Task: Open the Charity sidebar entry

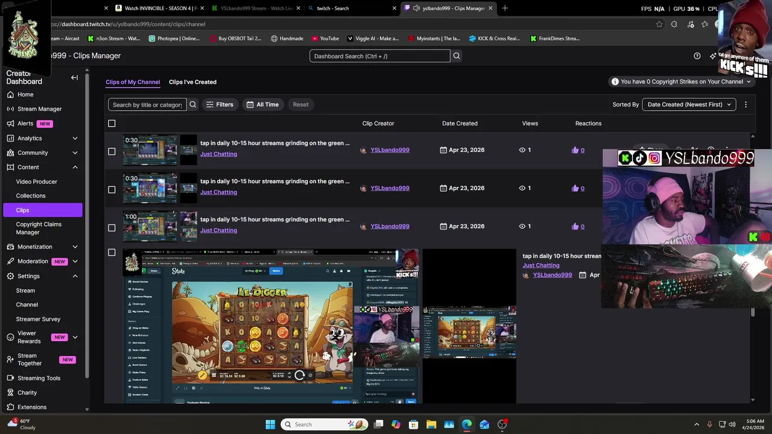Action: pos(27,392)
